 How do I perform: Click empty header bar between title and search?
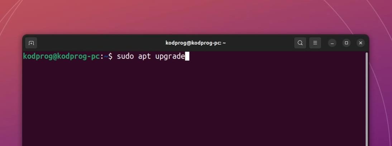point(260,43)
